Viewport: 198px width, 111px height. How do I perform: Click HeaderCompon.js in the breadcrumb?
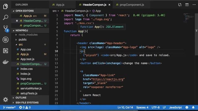(x=75, y=11)
